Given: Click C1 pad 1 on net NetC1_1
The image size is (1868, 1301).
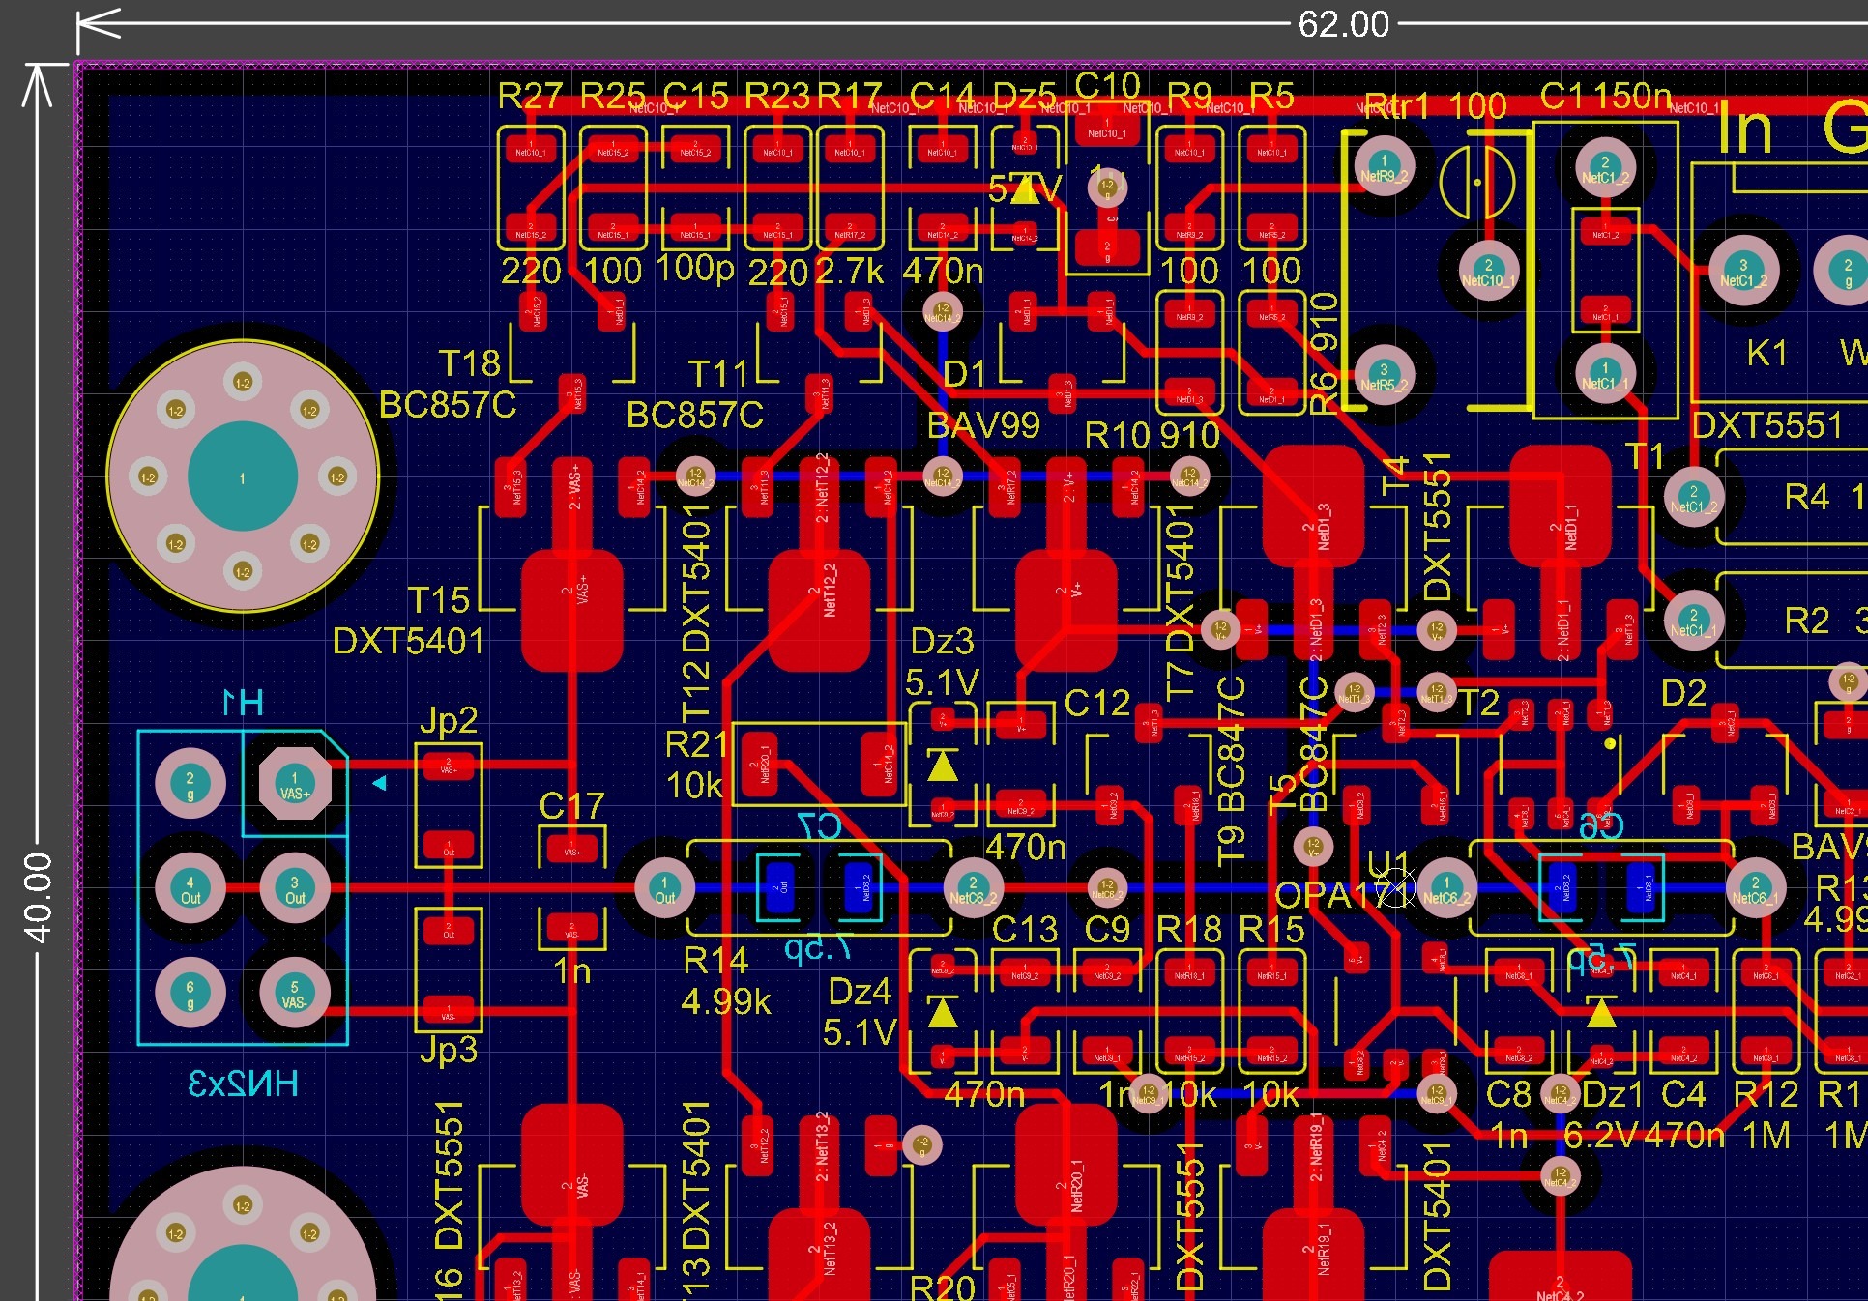Looking at the screenshot, I should (1605, 374).
